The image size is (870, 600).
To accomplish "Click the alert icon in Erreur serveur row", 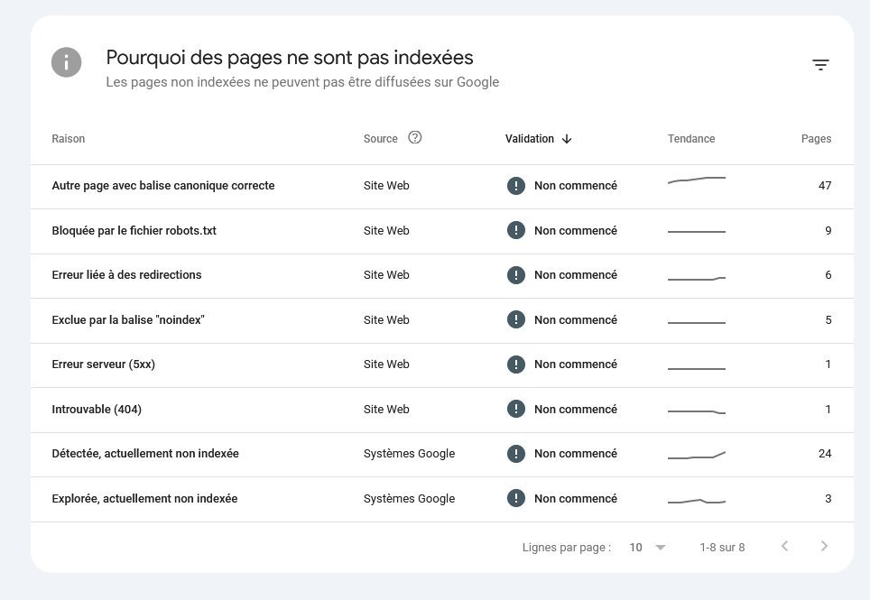I will 515,365.
